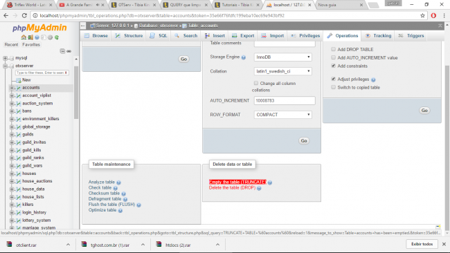
Task: Expand the mysql database node
Action: 5,58
